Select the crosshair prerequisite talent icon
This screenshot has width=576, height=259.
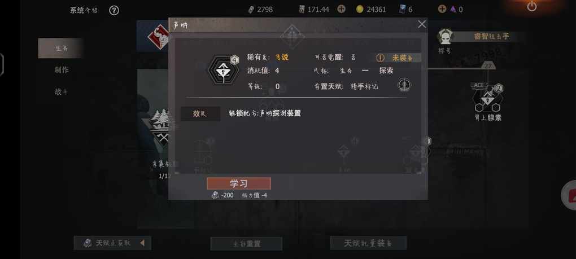pos(404,85)
